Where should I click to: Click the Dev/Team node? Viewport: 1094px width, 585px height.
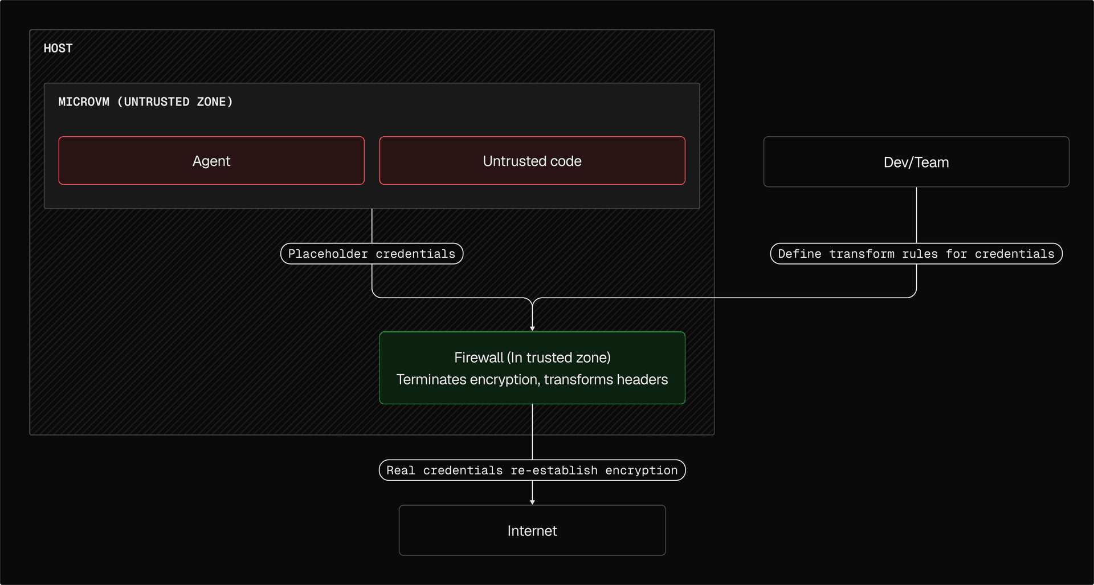click(916, 162)
